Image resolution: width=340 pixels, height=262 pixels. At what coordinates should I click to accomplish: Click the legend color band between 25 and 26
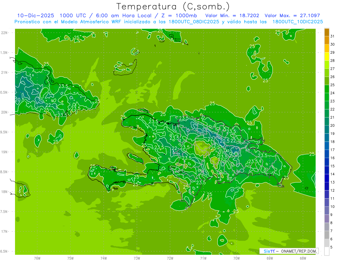pyautogui.click(x=327, y=81)
